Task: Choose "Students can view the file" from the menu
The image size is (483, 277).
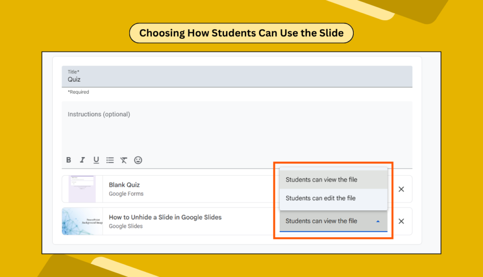Action: coord(321,180)
